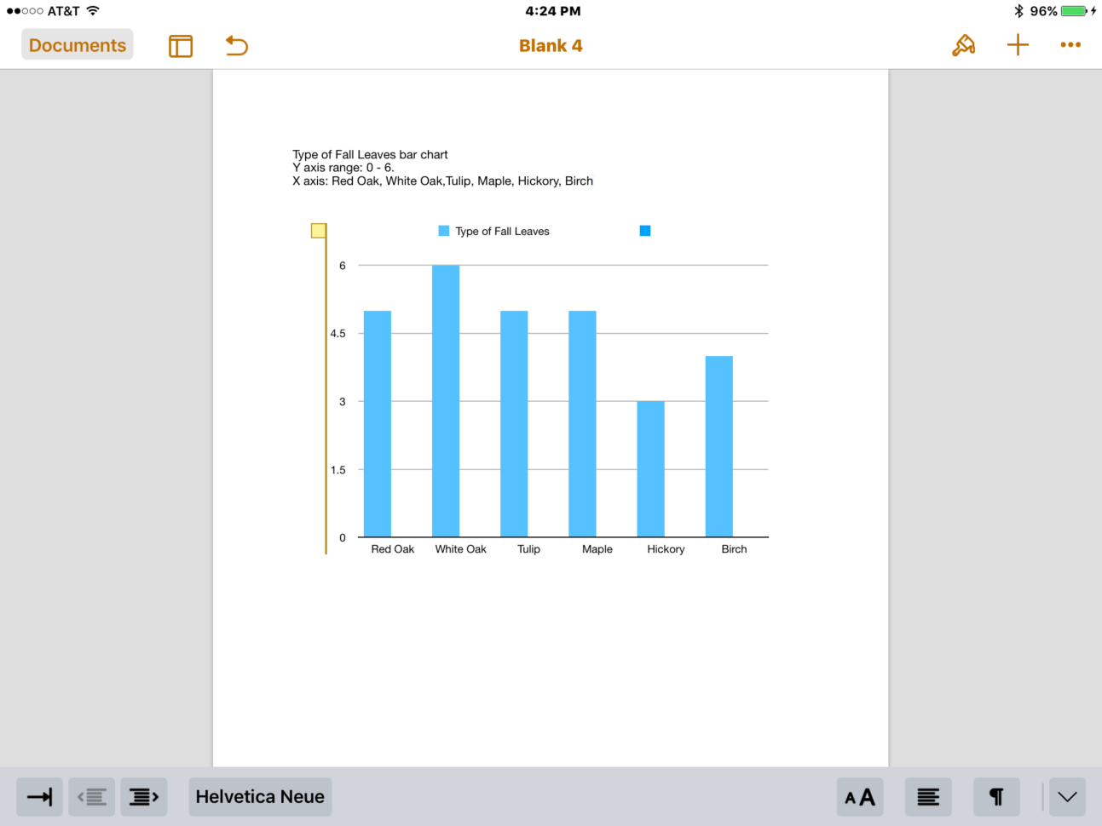Tap the increase indent icon
This screenshot has height=826, width=1102.
click(143, 797)
